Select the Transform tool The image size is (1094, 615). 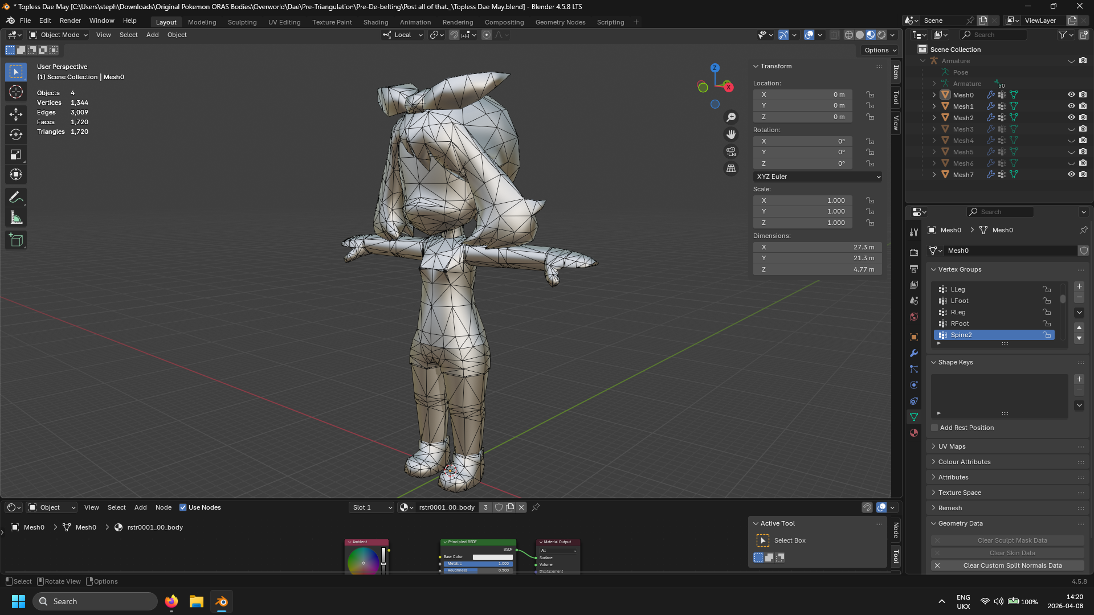(x=16, y=174)
